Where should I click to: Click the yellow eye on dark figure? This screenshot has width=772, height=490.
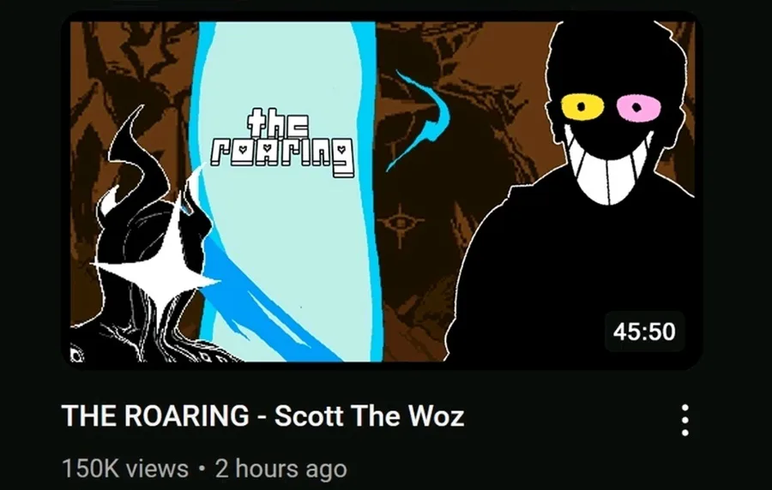tap(582, 106)
